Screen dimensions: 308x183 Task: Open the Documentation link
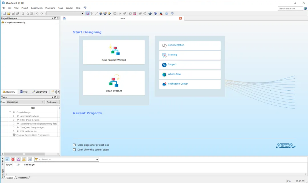click(176, 45)
